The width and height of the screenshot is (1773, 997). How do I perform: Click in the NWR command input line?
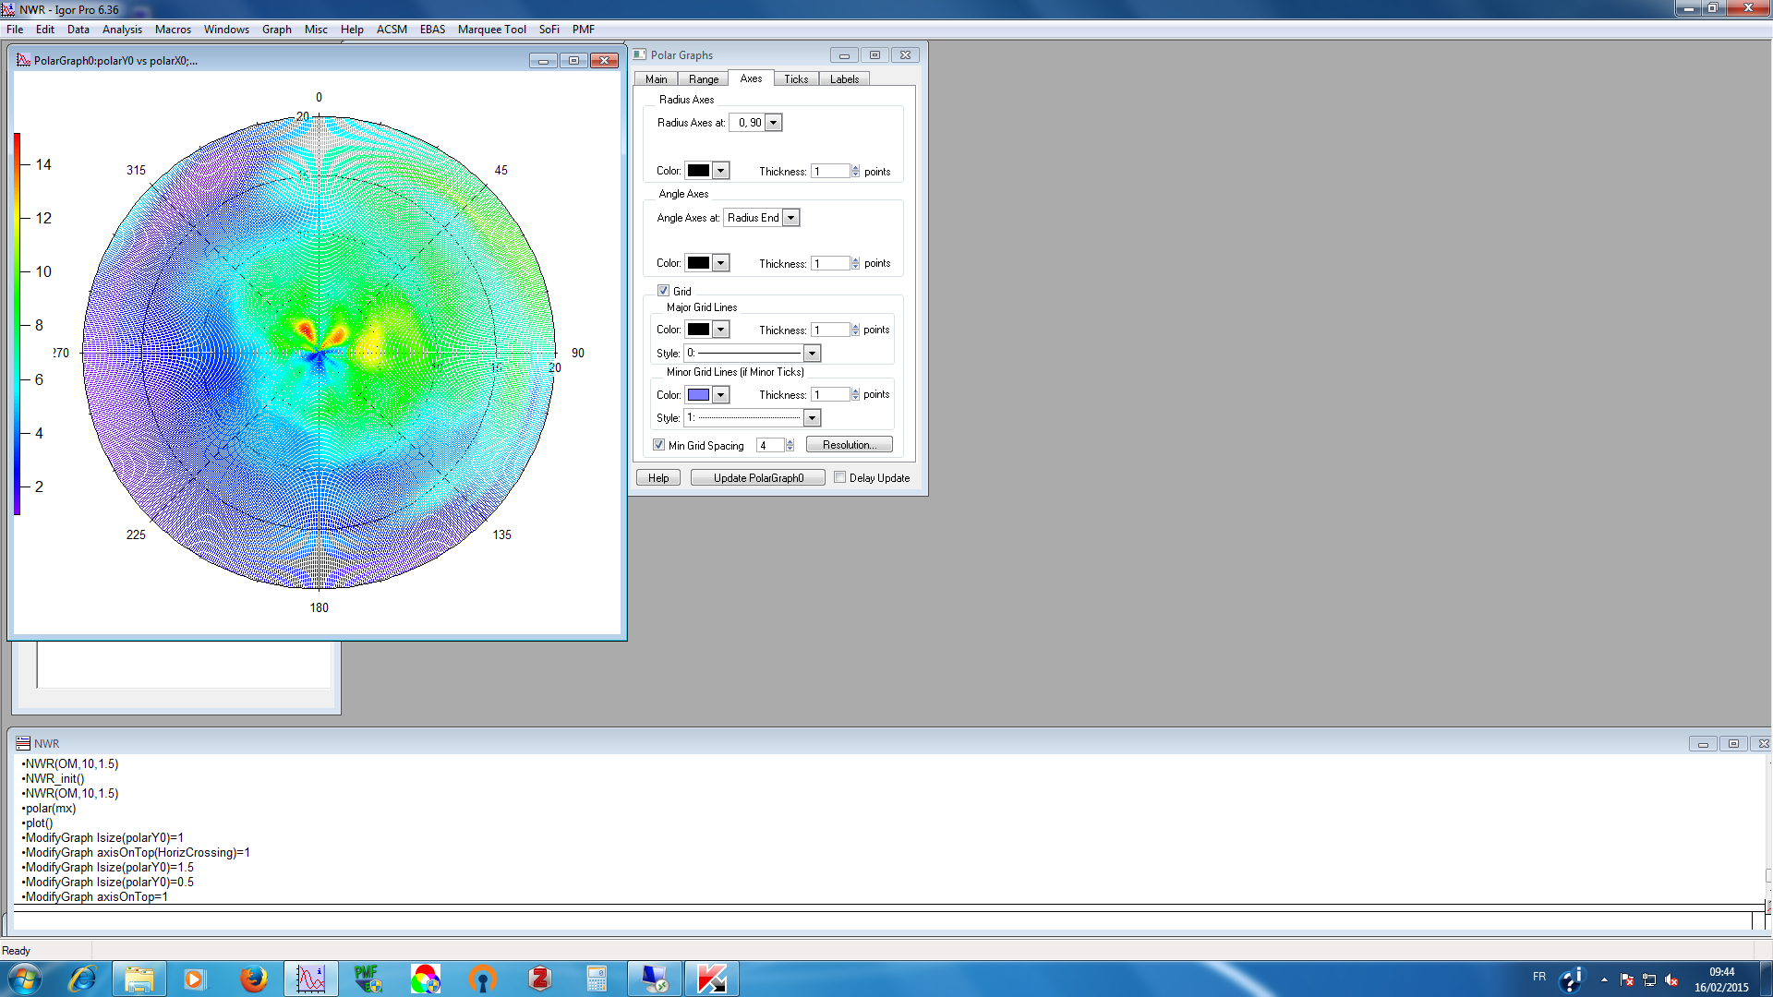click(369, 919)
